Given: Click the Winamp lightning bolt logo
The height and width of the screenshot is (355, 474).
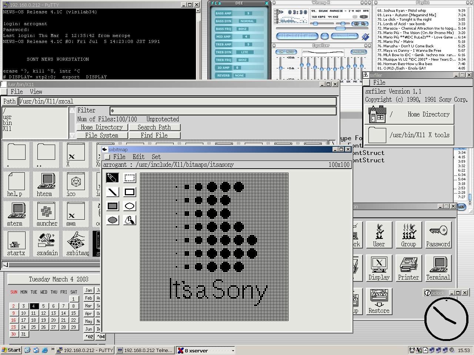Looking at the screenshot, I should pos(365,36).
